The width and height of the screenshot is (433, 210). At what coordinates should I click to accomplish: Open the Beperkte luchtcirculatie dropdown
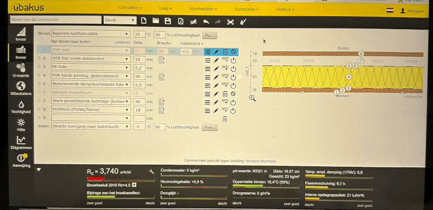[90, 34]
